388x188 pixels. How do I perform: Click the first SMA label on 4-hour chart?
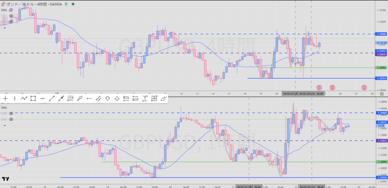coord(5,10)
